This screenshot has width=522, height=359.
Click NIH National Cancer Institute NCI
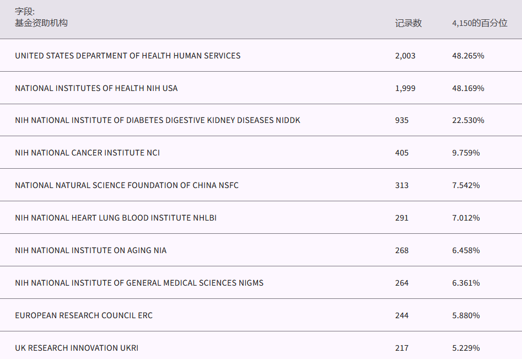87,153
